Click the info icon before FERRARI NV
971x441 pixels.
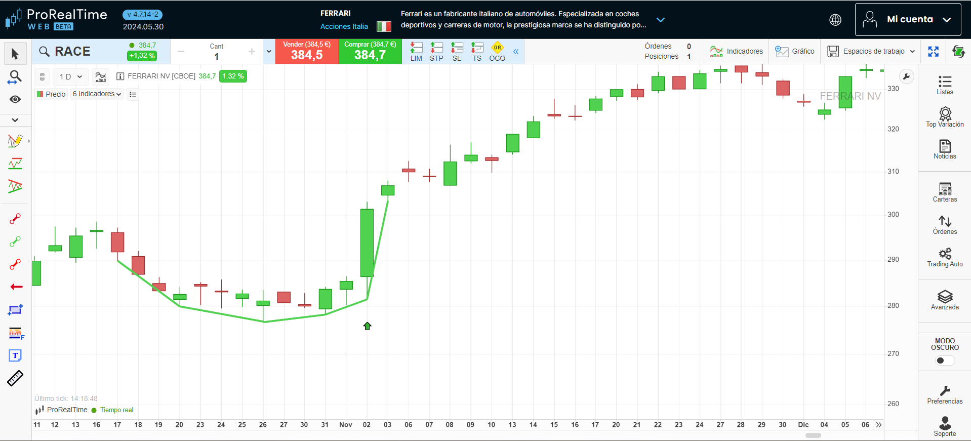click(x=120, y=76)
